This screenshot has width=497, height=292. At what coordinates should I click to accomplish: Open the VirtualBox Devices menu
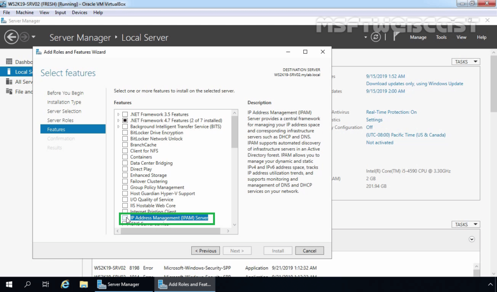coord(79,12)
